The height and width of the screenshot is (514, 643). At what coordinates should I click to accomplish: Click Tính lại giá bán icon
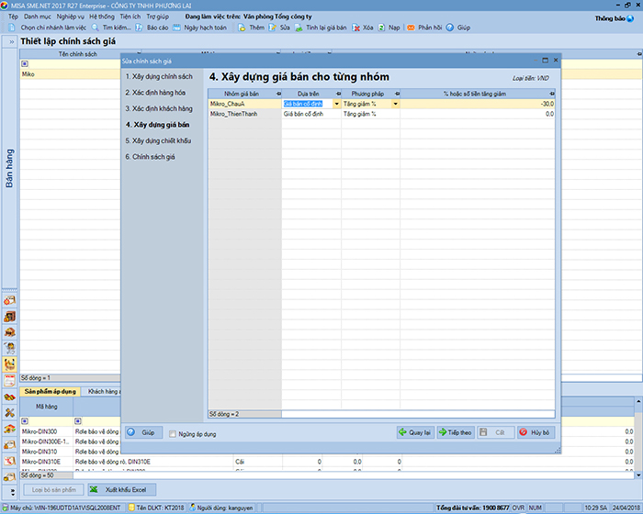[x=299, y=28]
